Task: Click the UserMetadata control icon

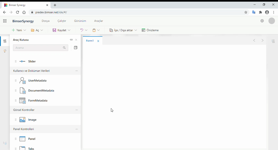Action: (x=23, y=81)
